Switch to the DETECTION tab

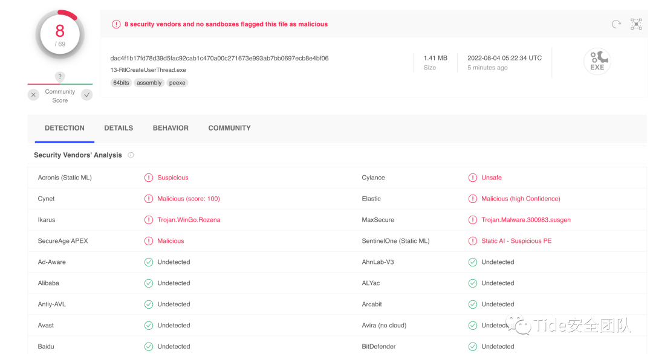coord(65,128)
